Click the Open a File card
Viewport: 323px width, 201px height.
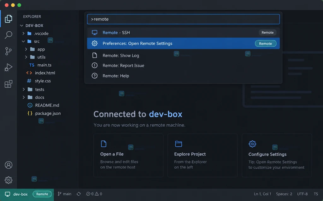click(x=128, y=155)
